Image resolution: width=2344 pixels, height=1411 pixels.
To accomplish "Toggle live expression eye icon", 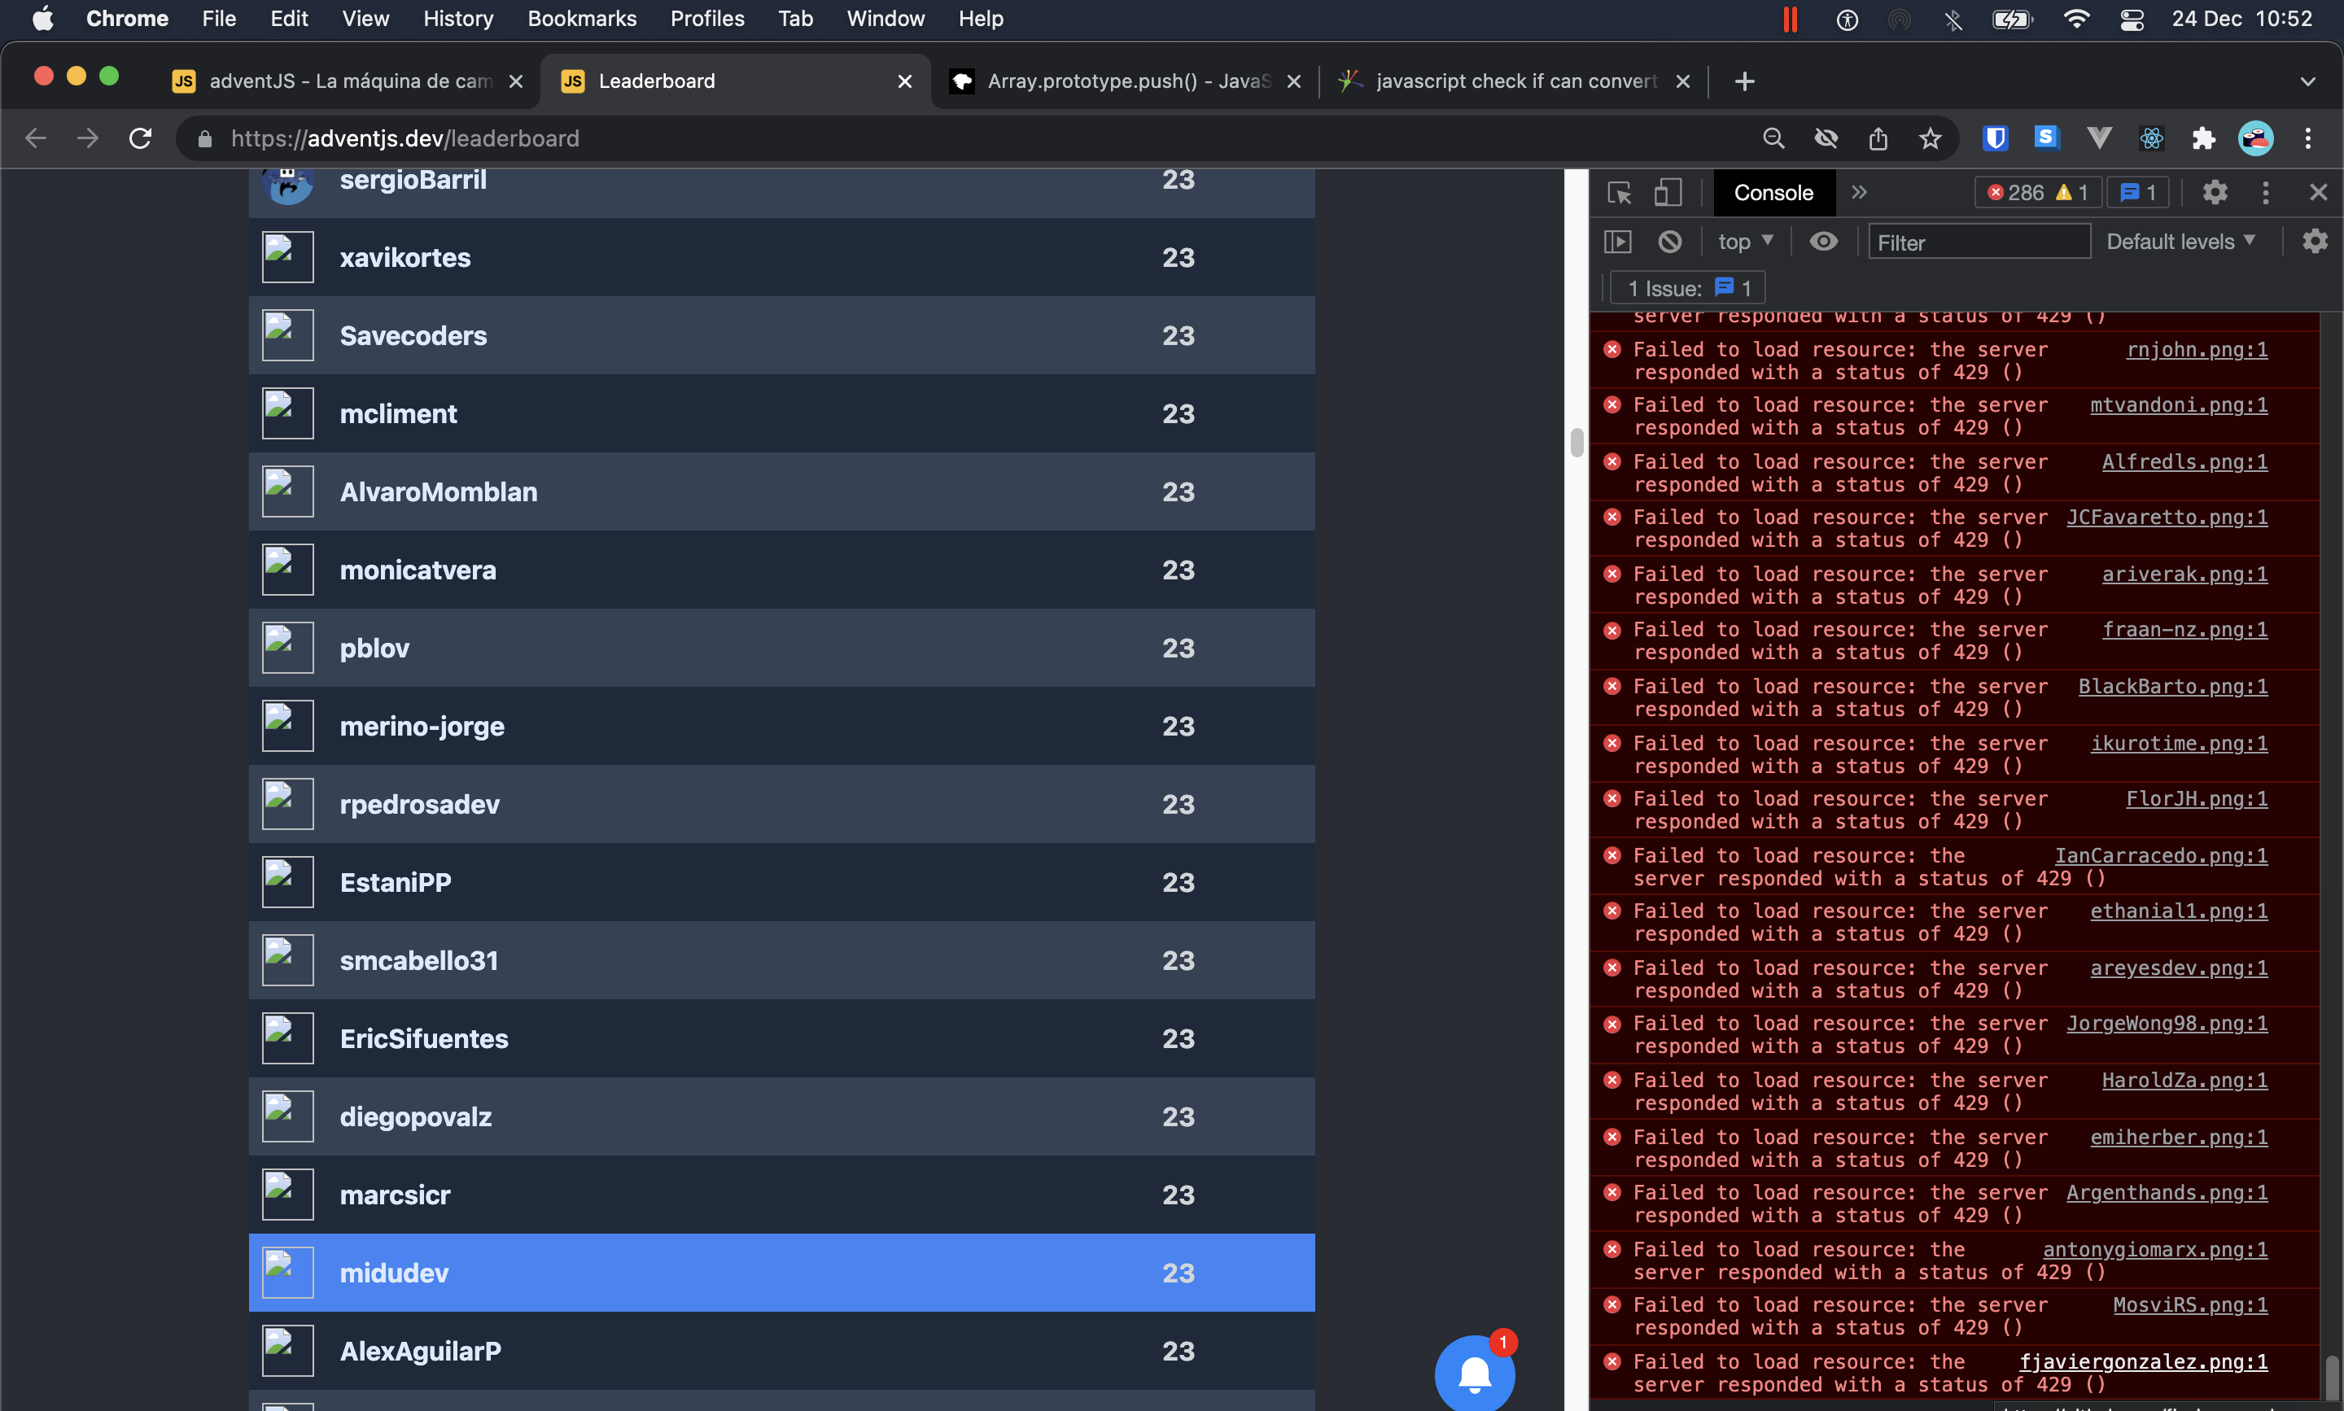I will point(1823,242).
